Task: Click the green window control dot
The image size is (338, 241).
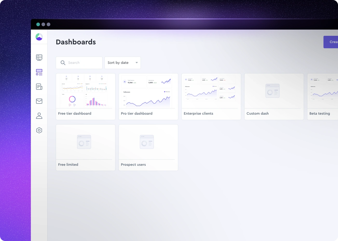Action: coord(38,24)
